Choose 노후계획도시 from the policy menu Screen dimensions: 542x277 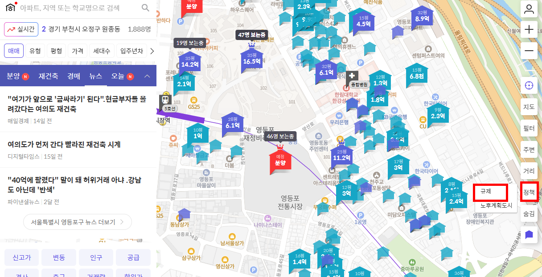[x=496, y=206]
